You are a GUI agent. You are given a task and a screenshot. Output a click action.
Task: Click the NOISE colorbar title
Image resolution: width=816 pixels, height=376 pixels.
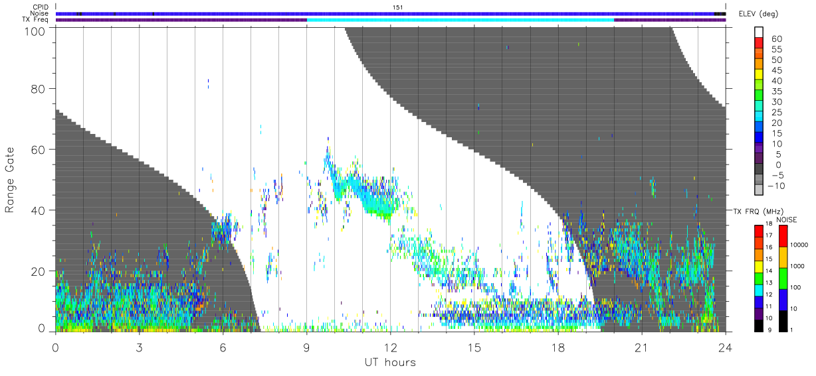(786, 219)
